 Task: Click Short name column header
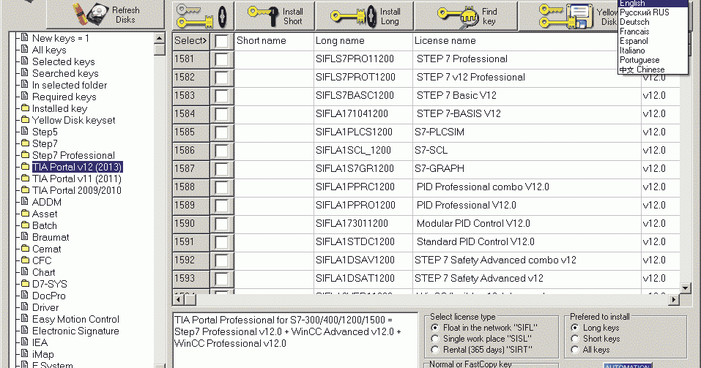click(274, 41)
